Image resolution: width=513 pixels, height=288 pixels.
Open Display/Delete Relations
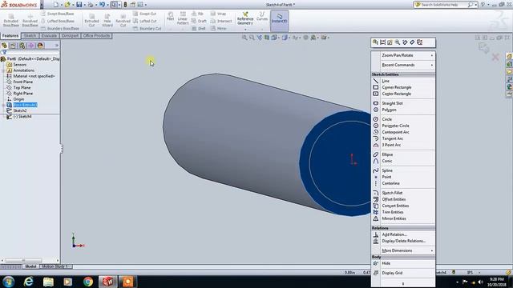[x=403, y=241]
